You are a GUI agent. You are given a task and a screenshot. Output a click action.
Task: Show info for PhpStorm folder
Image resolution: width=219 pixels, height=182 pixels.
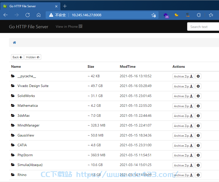pyautogui.click(x=198, y=155)
